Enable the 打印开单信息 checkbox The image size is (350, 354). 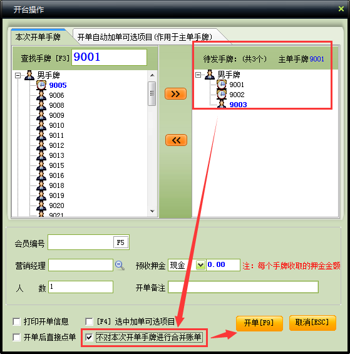pyautogui.click(x=17, y=321)
